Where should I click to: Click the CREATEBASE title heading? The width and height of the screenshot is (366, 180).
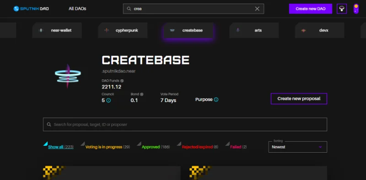click(x=145, y=60)
